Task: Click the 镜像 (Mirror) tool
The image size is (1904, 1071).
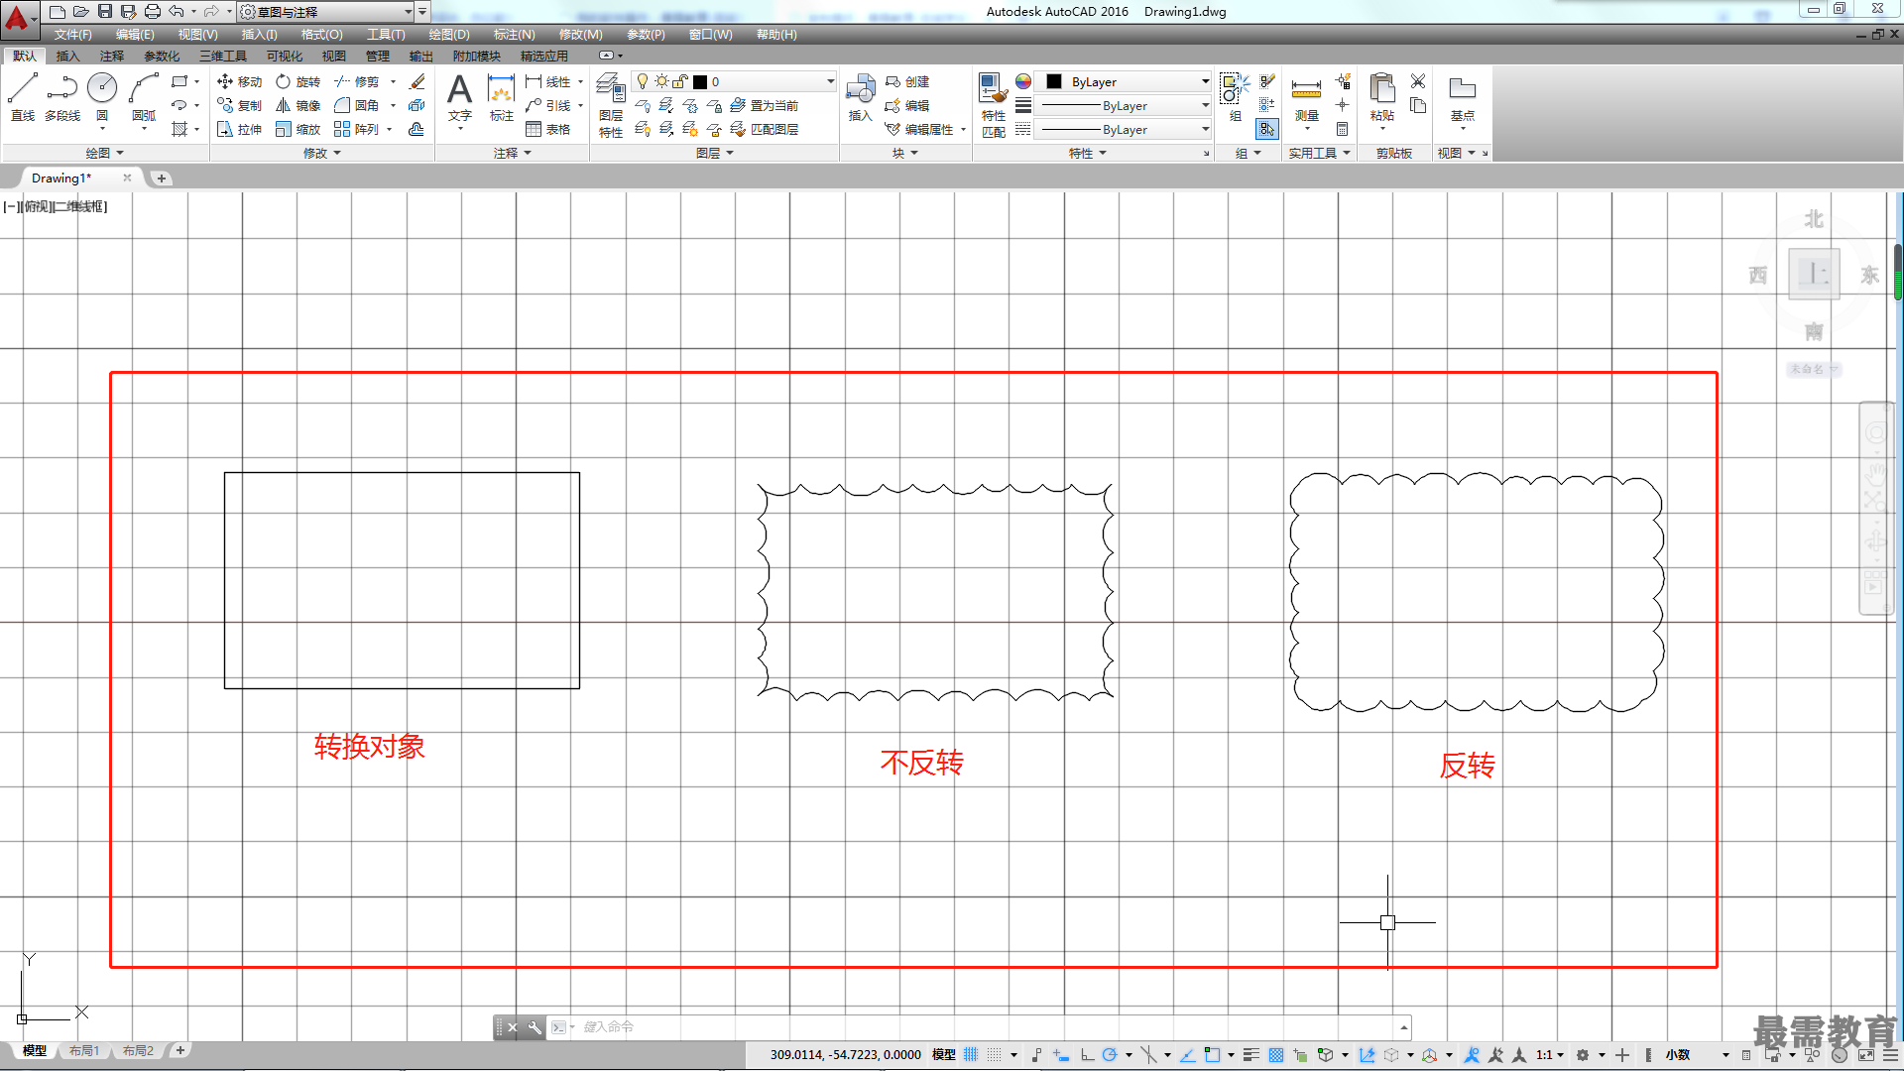Action: (x=297, y=105)
